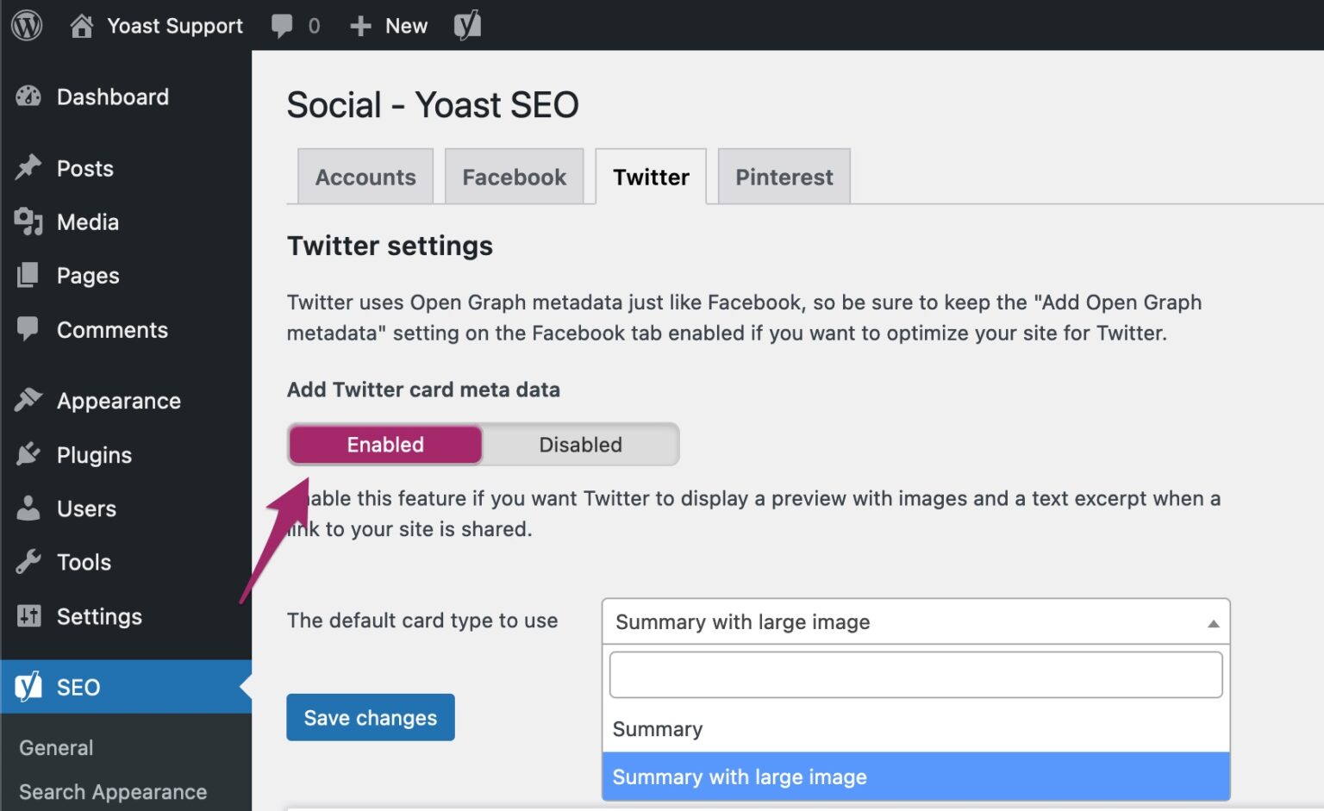Select the Summary card type option
Viewport: 1324px width, 811px height.
coord(658,728)
